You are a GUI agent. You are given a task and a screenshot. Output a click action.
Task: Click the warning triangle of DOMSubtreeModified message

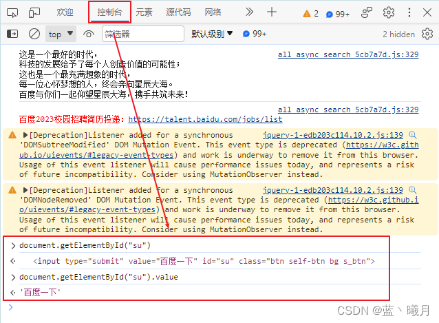point(12,135)
